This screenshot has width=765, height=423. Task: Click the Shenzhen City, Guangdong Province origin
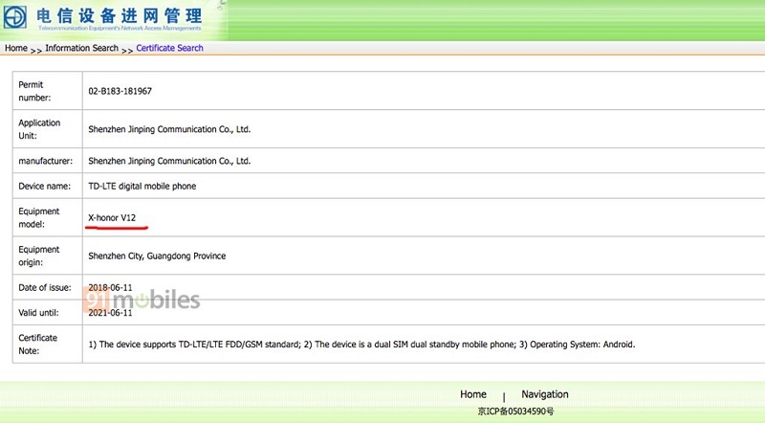pos(157,256)
